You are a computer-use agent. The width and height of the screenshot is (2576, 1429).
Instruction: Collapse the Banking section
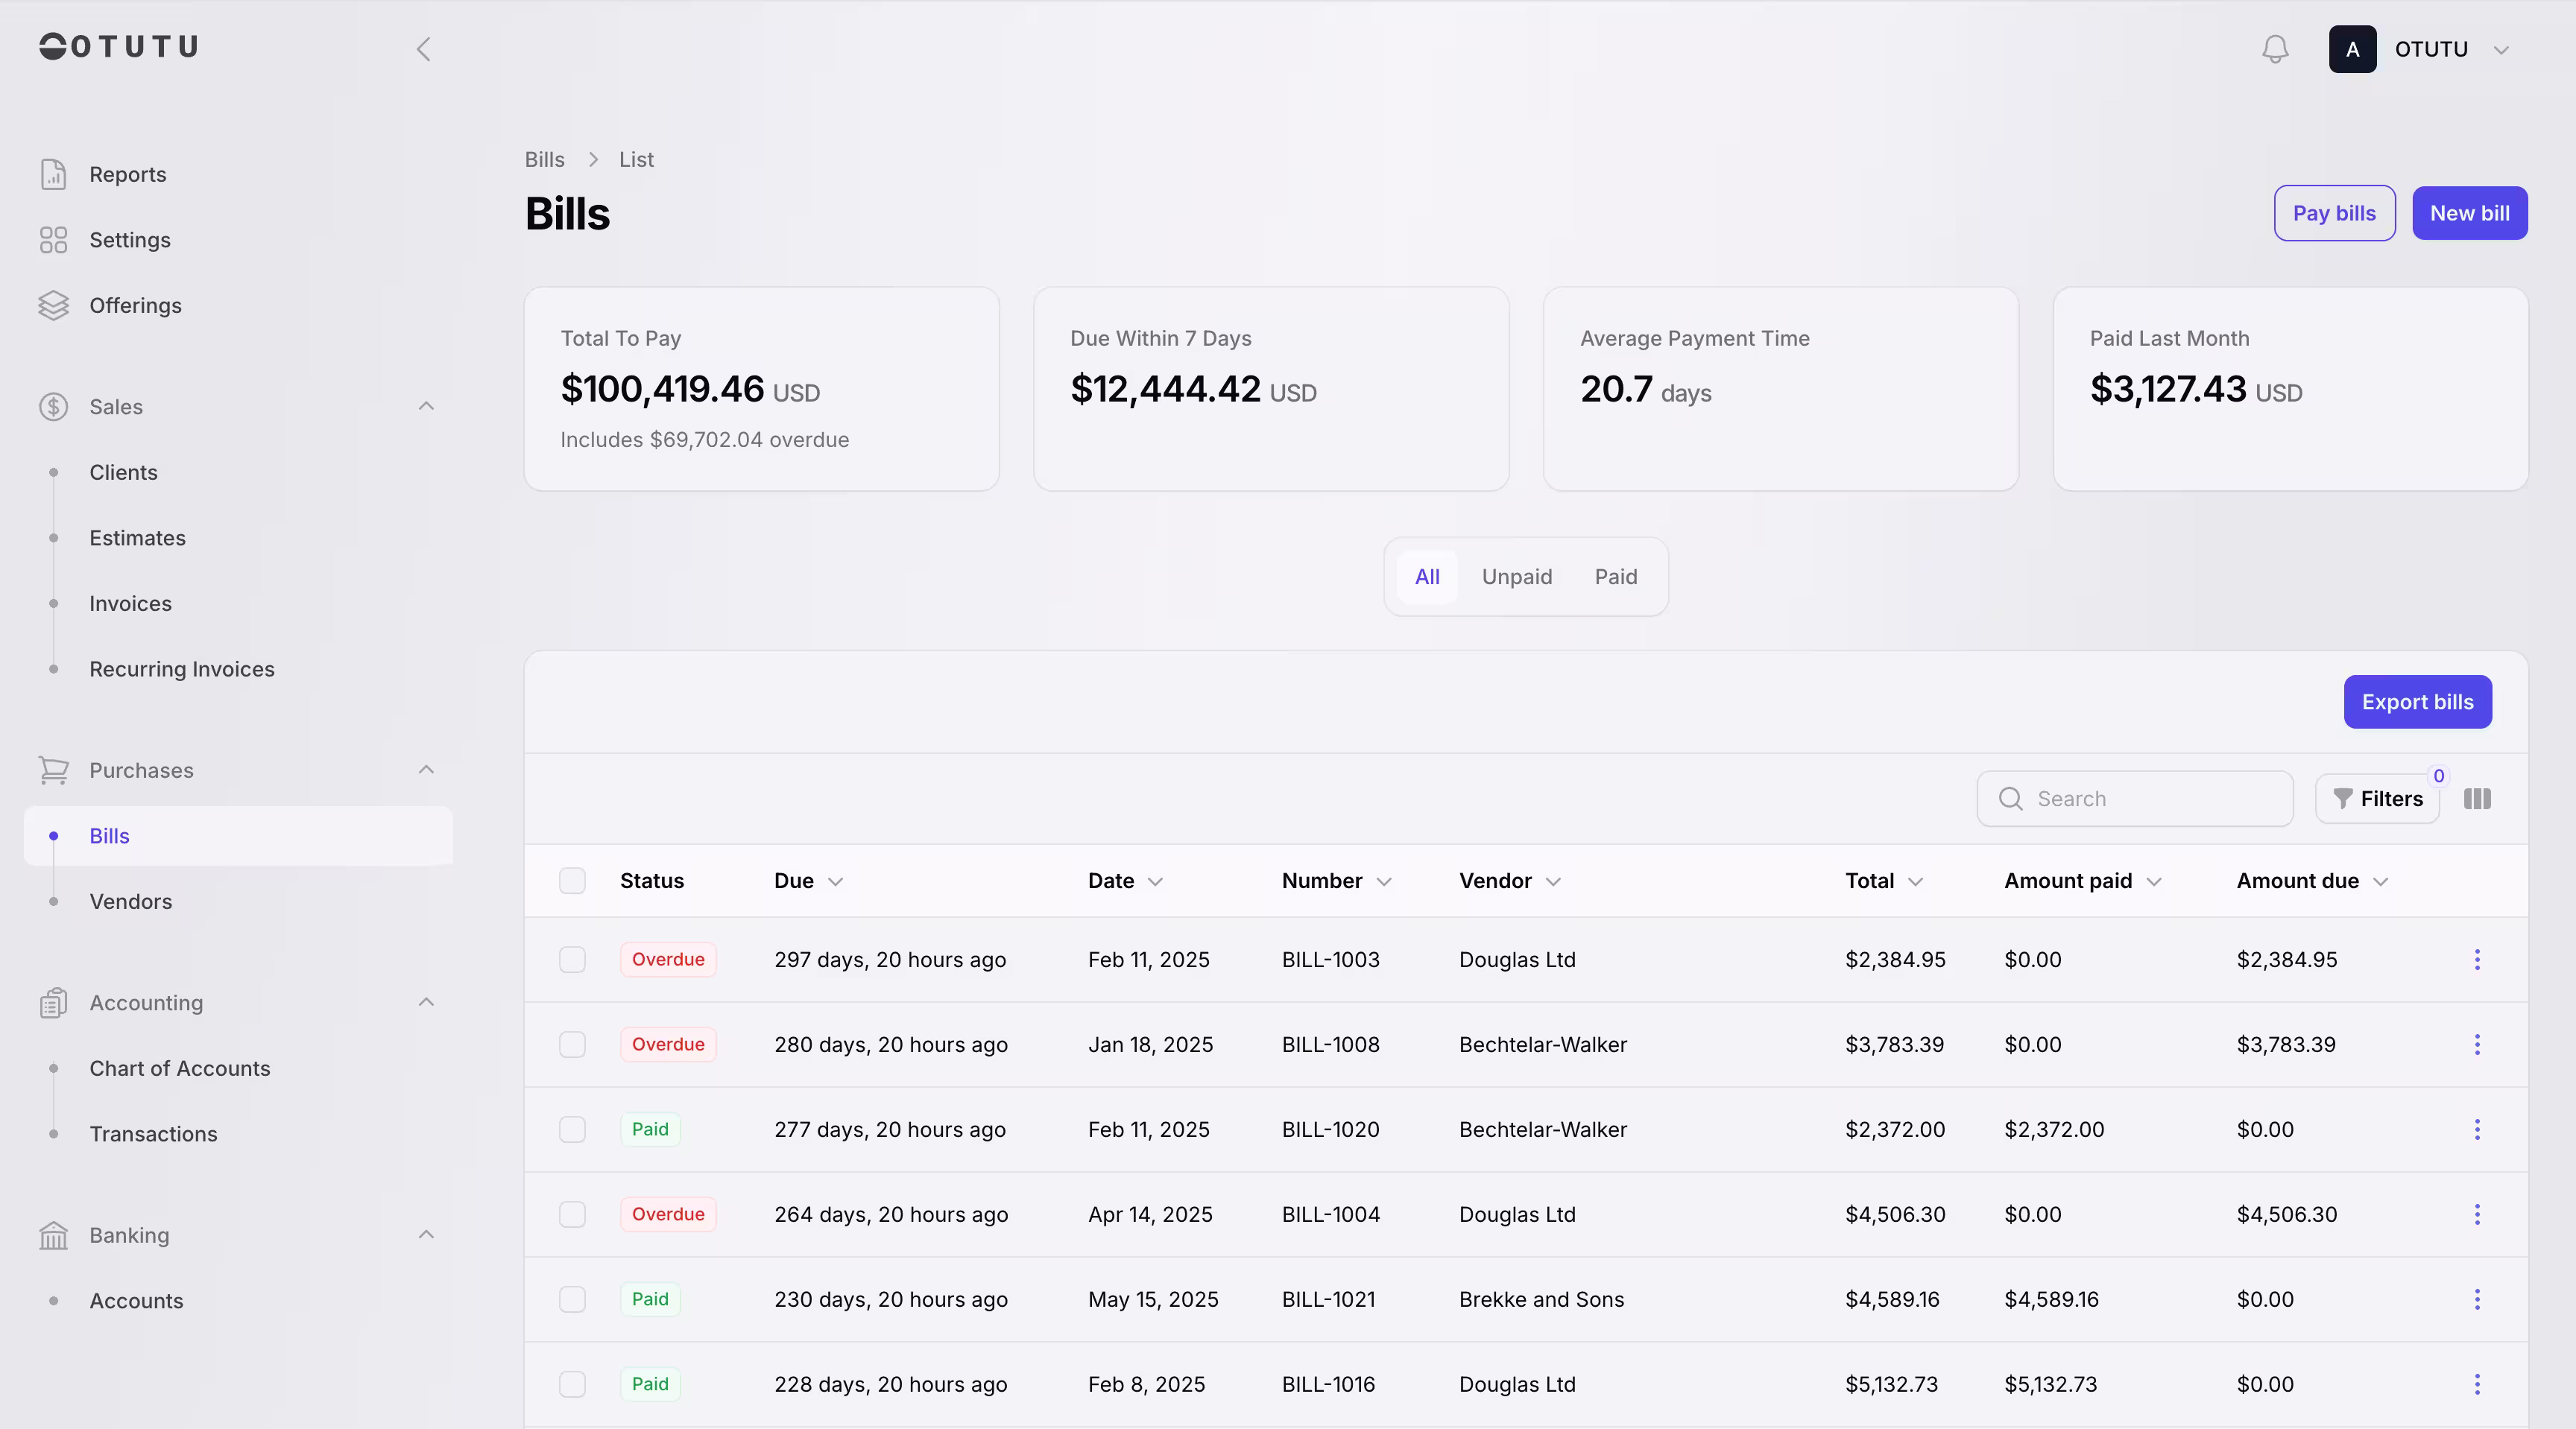pyautogui.click(x=426, y=1235)
